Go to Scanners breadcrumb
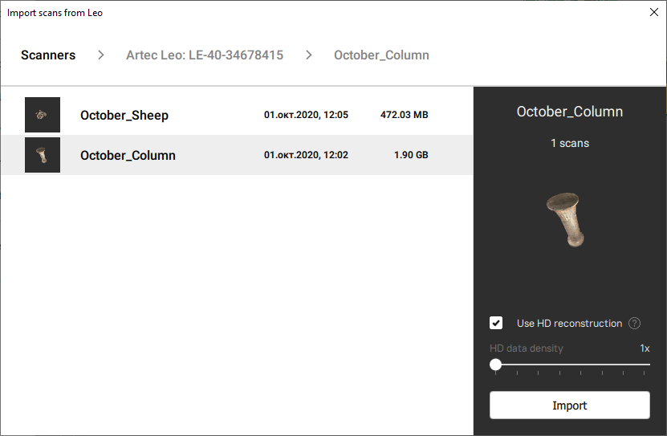667x436 pixels. (x=48, y=55)
